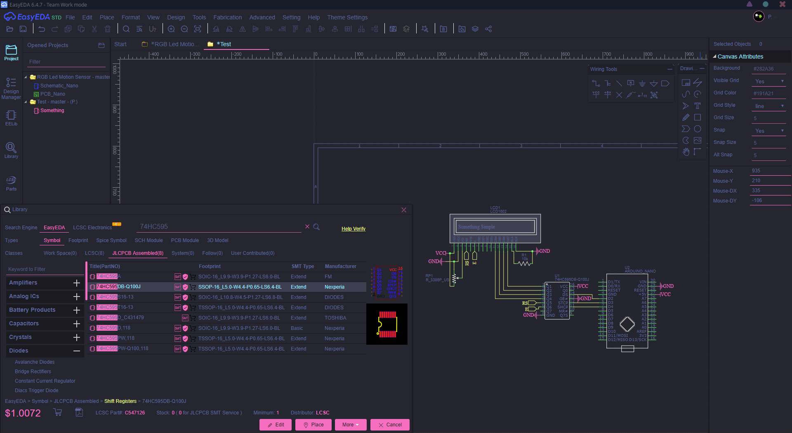Expand the Capacitors category
This screenshot has height=433, width=792.
(x=76, y=324)
